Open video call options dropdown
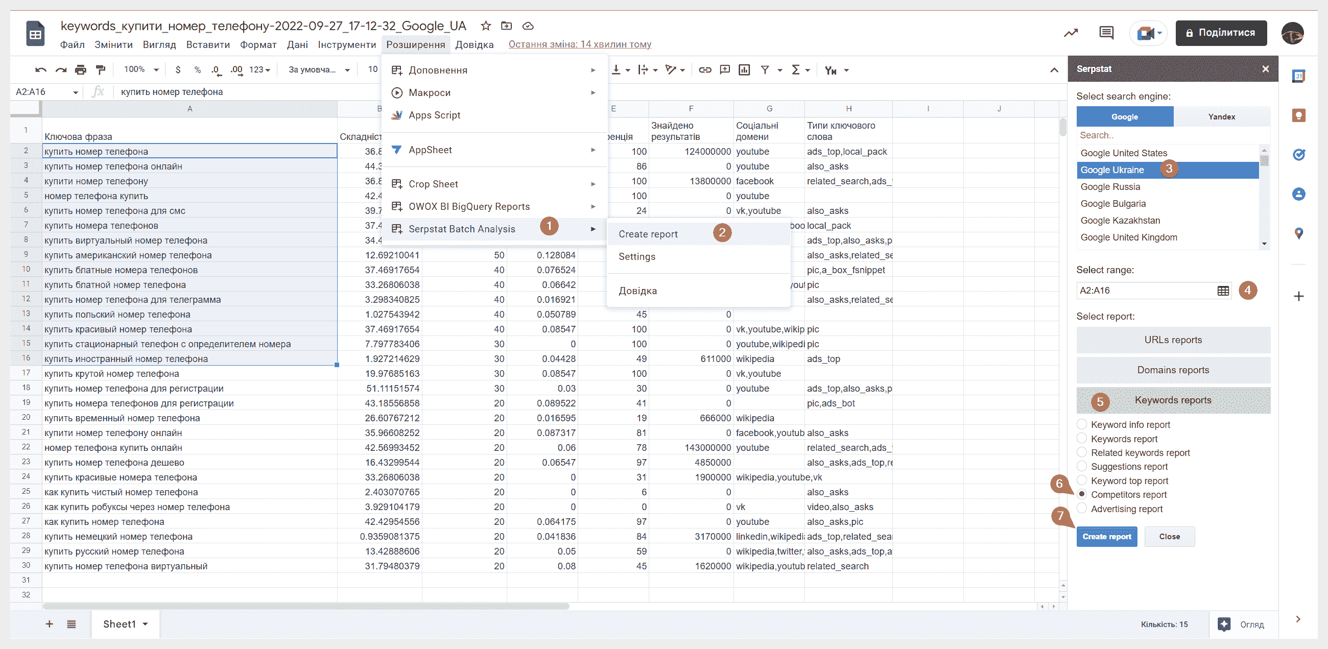The height and width of the screenshot is (649, 1328). (x=1159, y=33)
